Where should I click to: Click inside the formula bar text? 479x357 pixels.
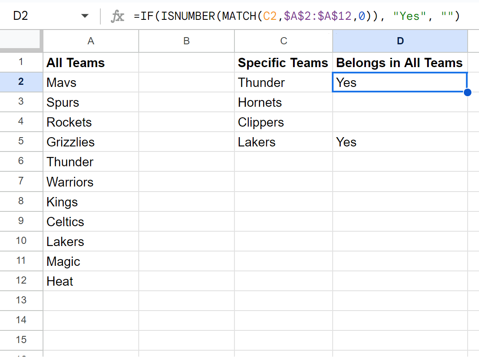[295, 16]
